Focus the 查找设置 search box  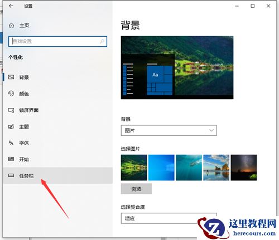[x=57, y=41]
